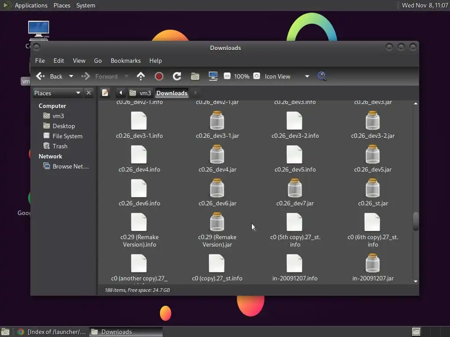Viewport: 450px width, 337px height.
Task: Switch to the Index of /launcher taskbar window
Action: [52, 332]
